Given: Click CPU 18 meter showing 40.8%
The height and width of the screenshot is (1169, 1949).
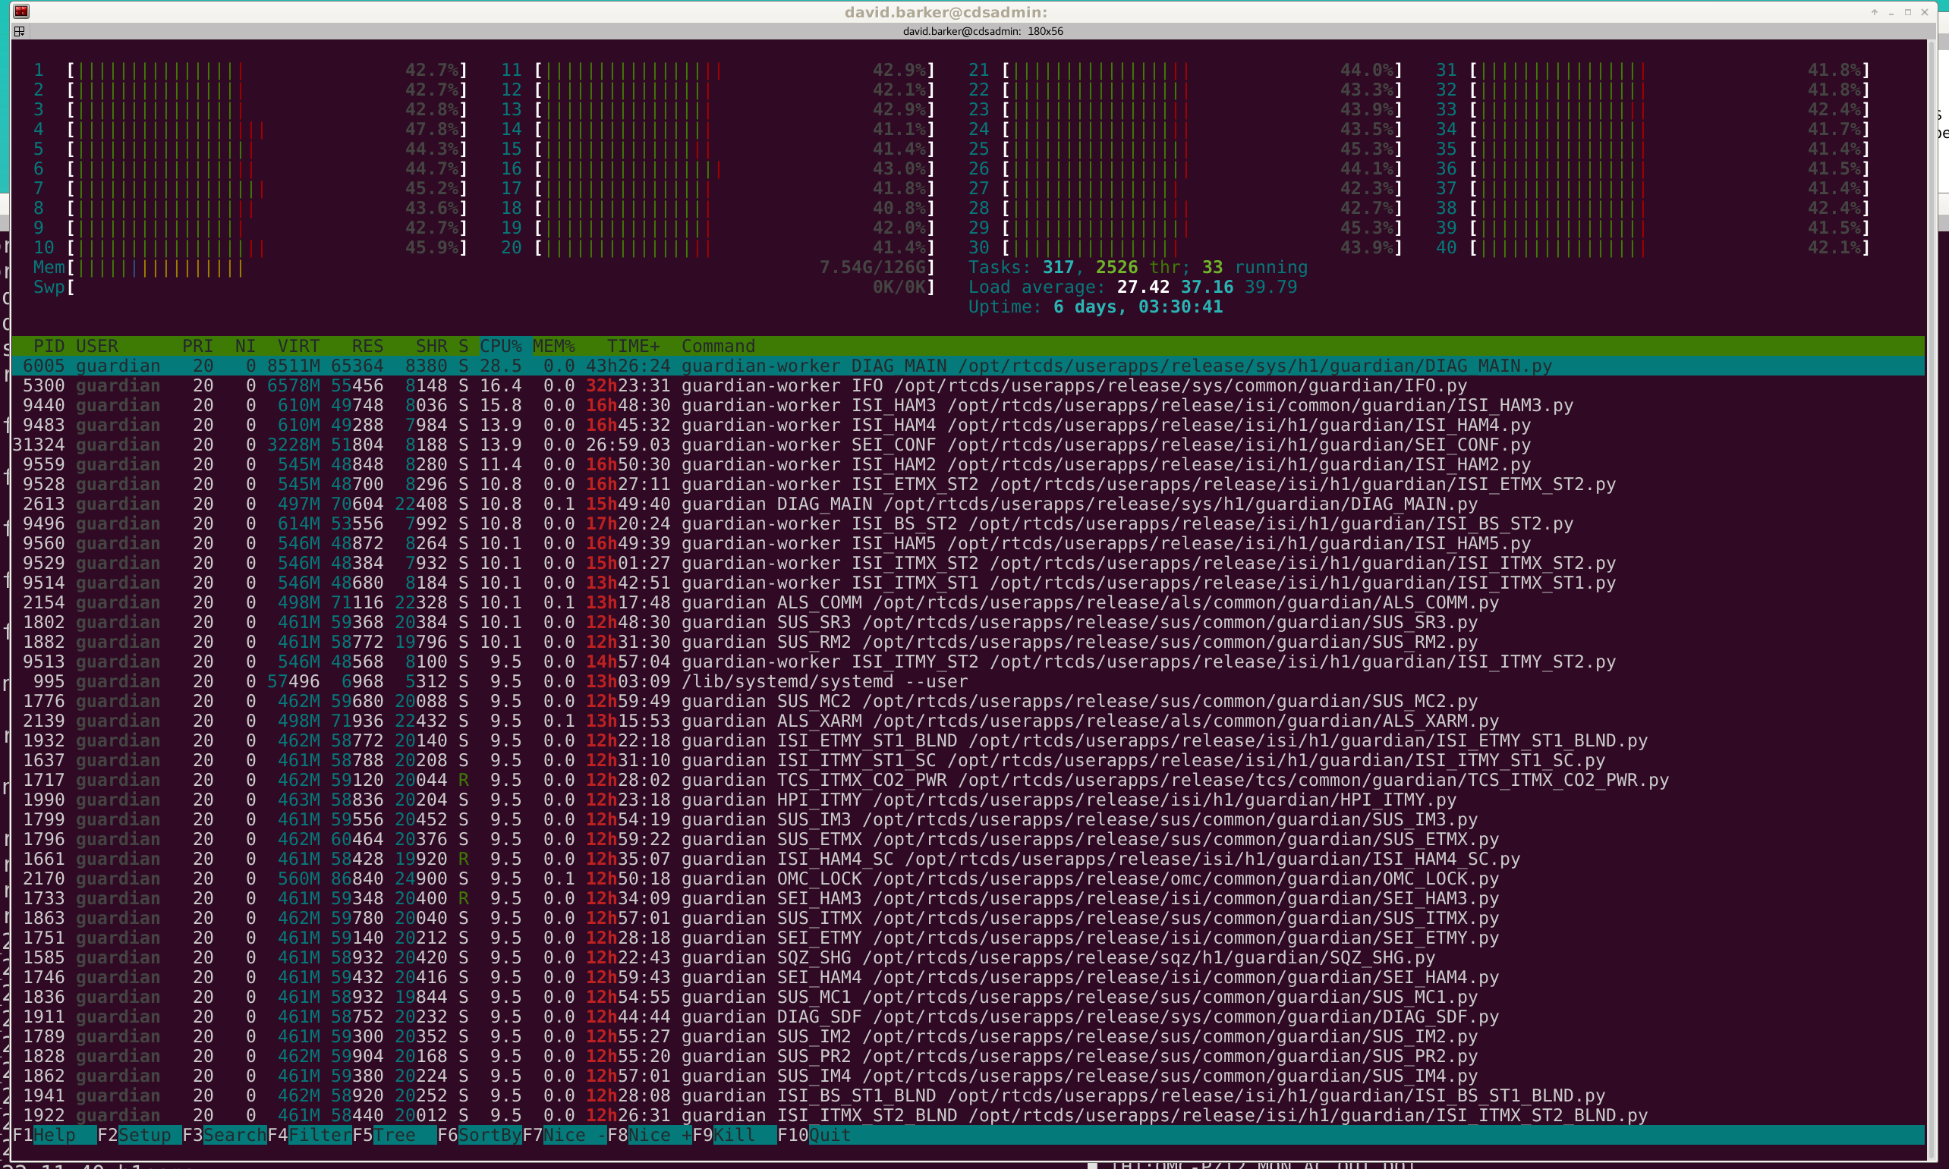Looking at the screenshot, I should coord(718,208).
